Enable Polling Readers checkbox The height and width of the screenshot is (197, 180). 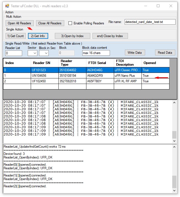click(70, 23)
